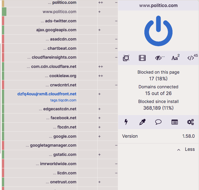This screenshot has height=190, width=199.
Task: Open dashboard settings gears icon
Action: pyautogui.click(x=190, y=122)
